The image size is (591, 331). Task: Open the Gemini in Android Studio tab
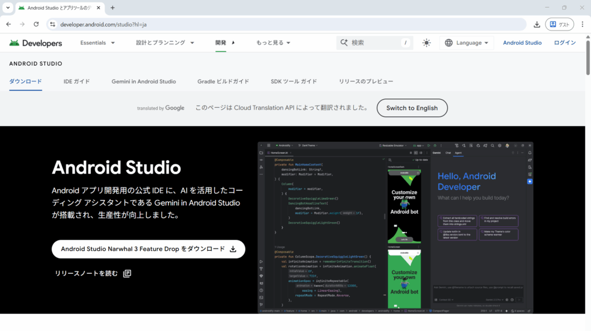[144, 81]
